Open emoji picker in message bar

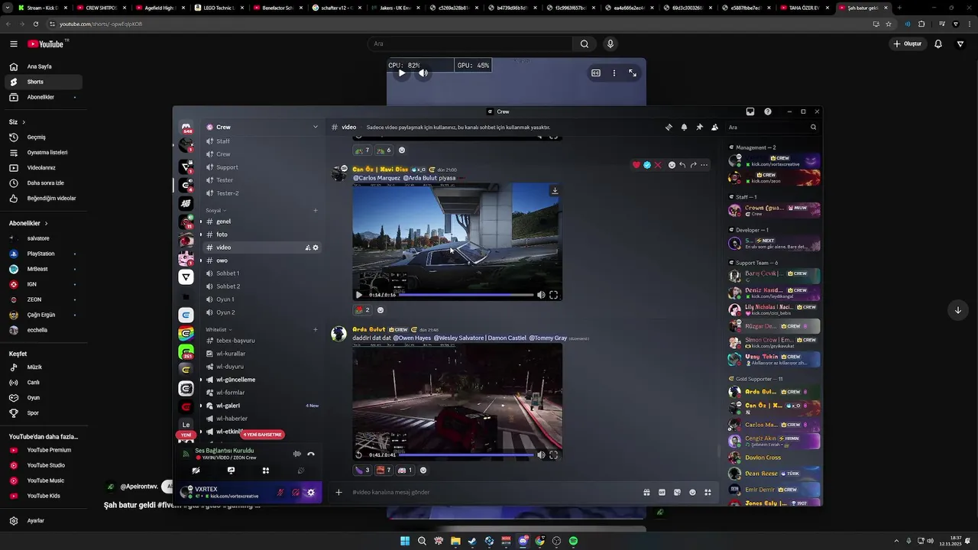click(692, 493)
